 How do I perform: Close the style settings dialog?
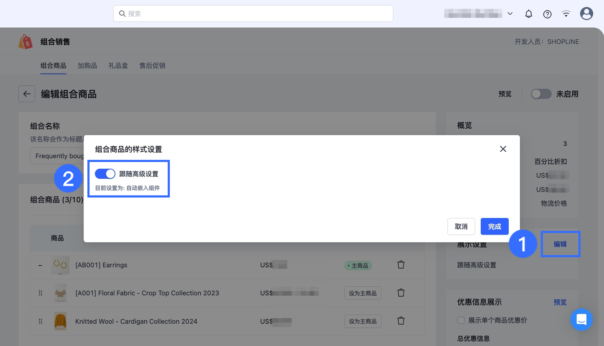click(503, 149)
